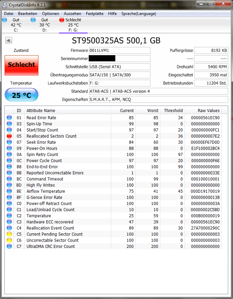Screen dimensions: 233x299
Task: Click the blue icon for Power Cycle Count
Action: tap(9, 160)
